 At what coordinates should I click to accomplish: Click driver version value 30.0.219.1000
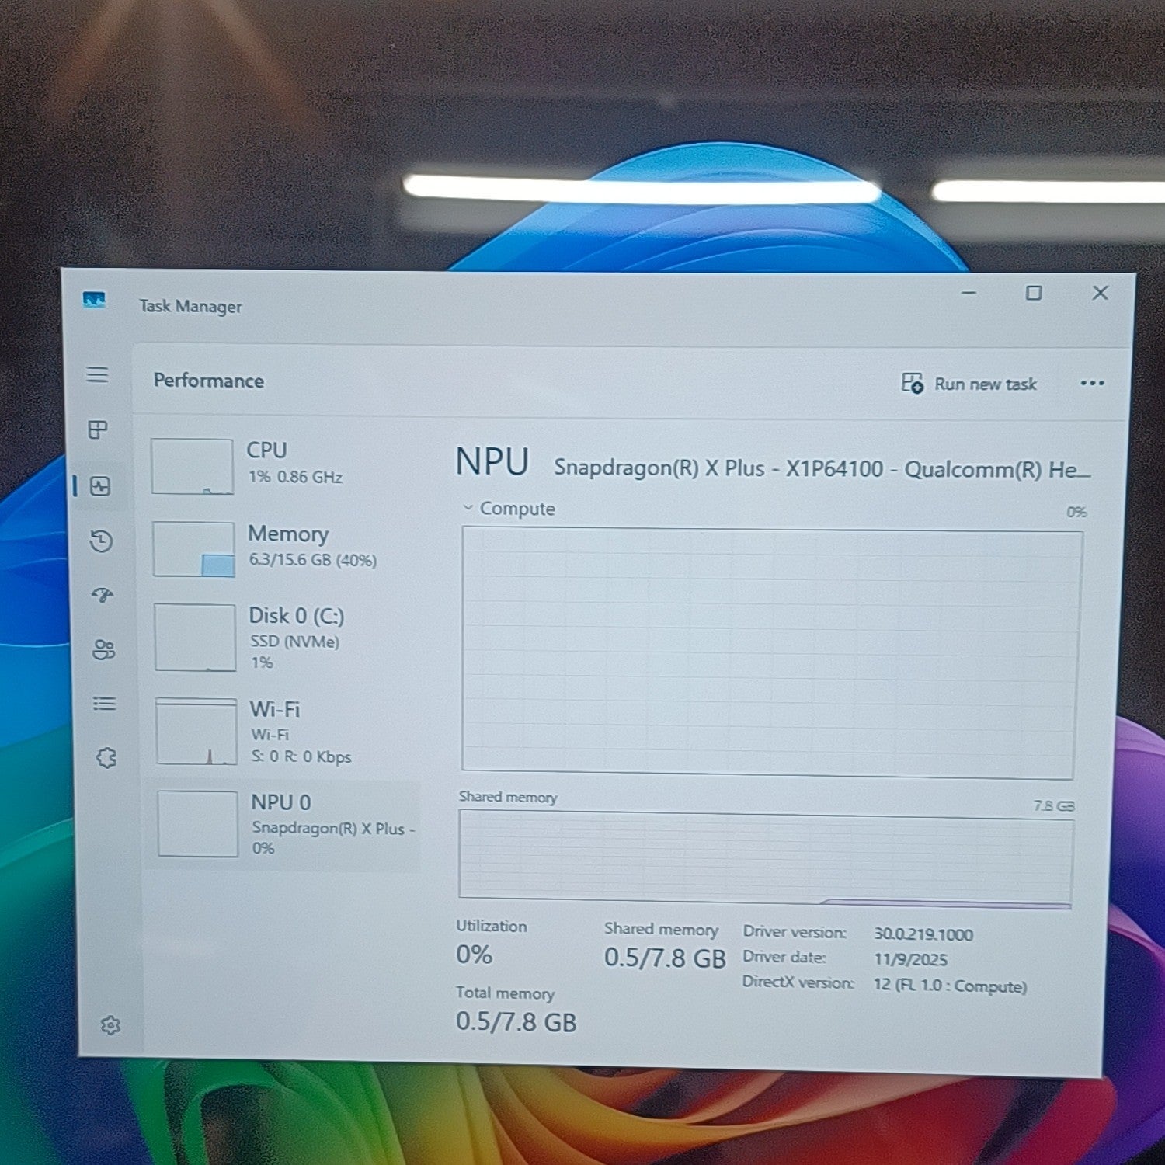pyautogui.click(x=923, y=934)
